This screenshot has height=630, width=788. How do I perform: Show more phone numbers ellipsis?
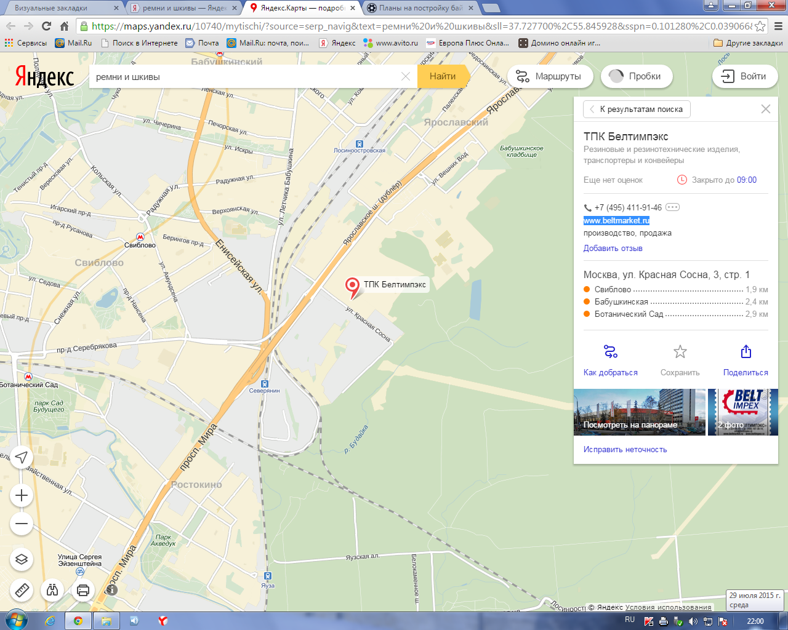click(672, 207)
